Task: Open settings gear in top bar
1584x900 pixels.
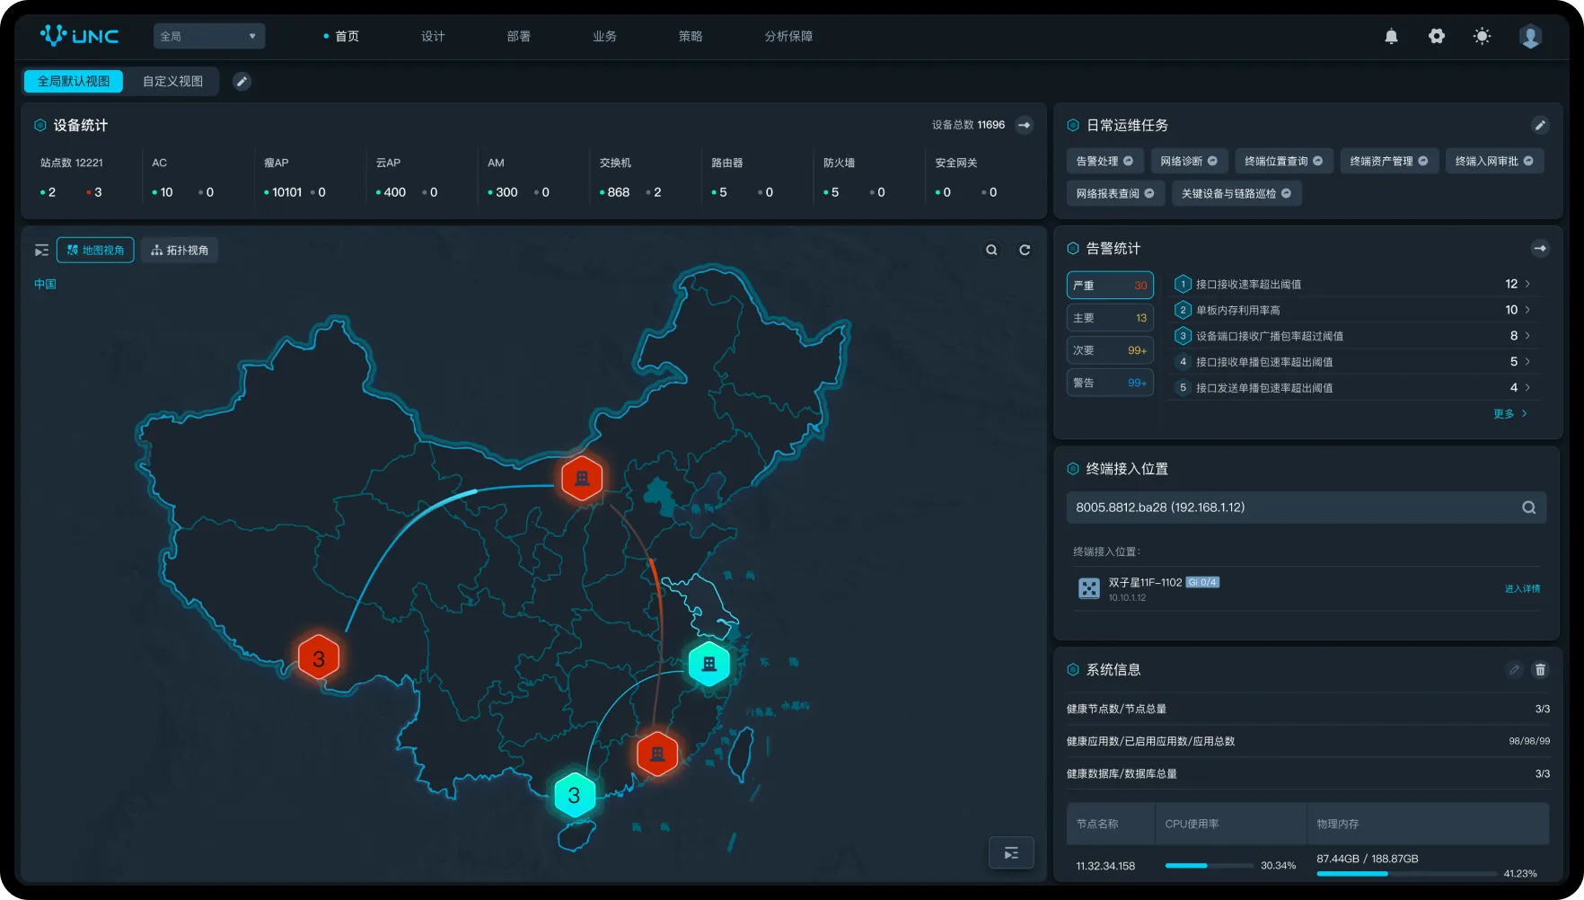Action: pyautogui.click(x=1437, y=37)
